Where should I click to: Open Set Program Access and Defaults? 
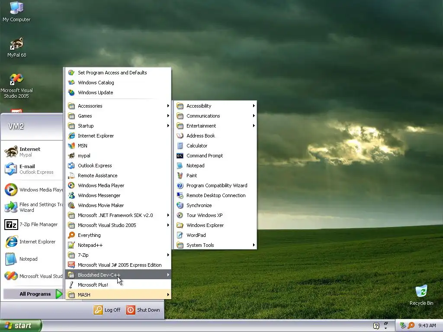pyautogui.click(x=119, y=73)
